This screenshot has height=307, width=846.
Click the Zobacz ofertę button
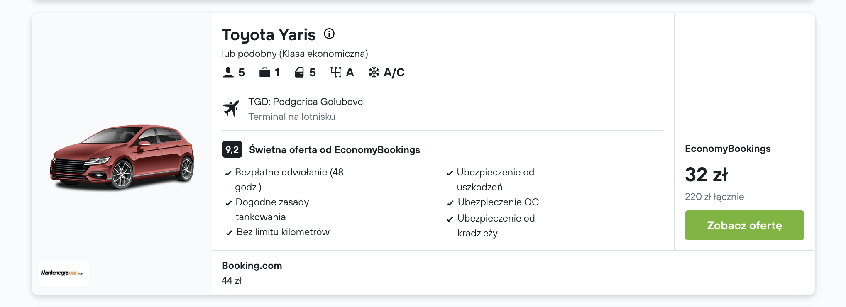pyautogui.click(x=744, y=225)
